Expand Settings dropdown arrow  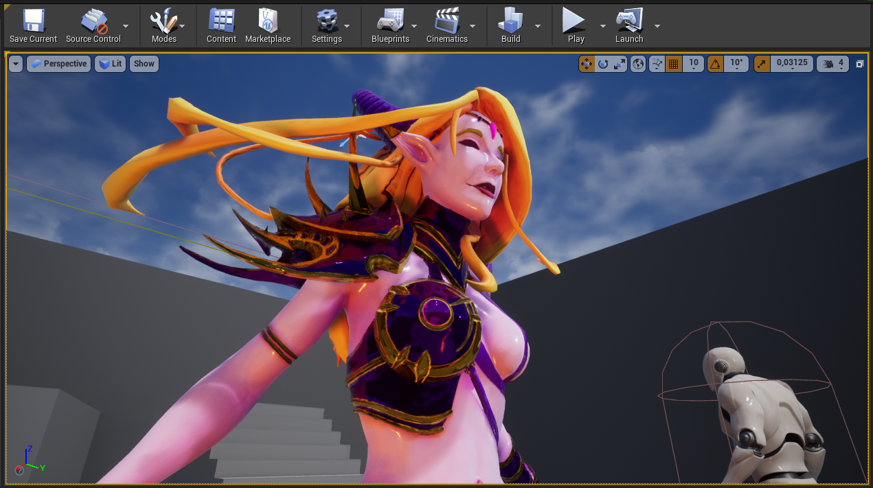tap(347, 26)
